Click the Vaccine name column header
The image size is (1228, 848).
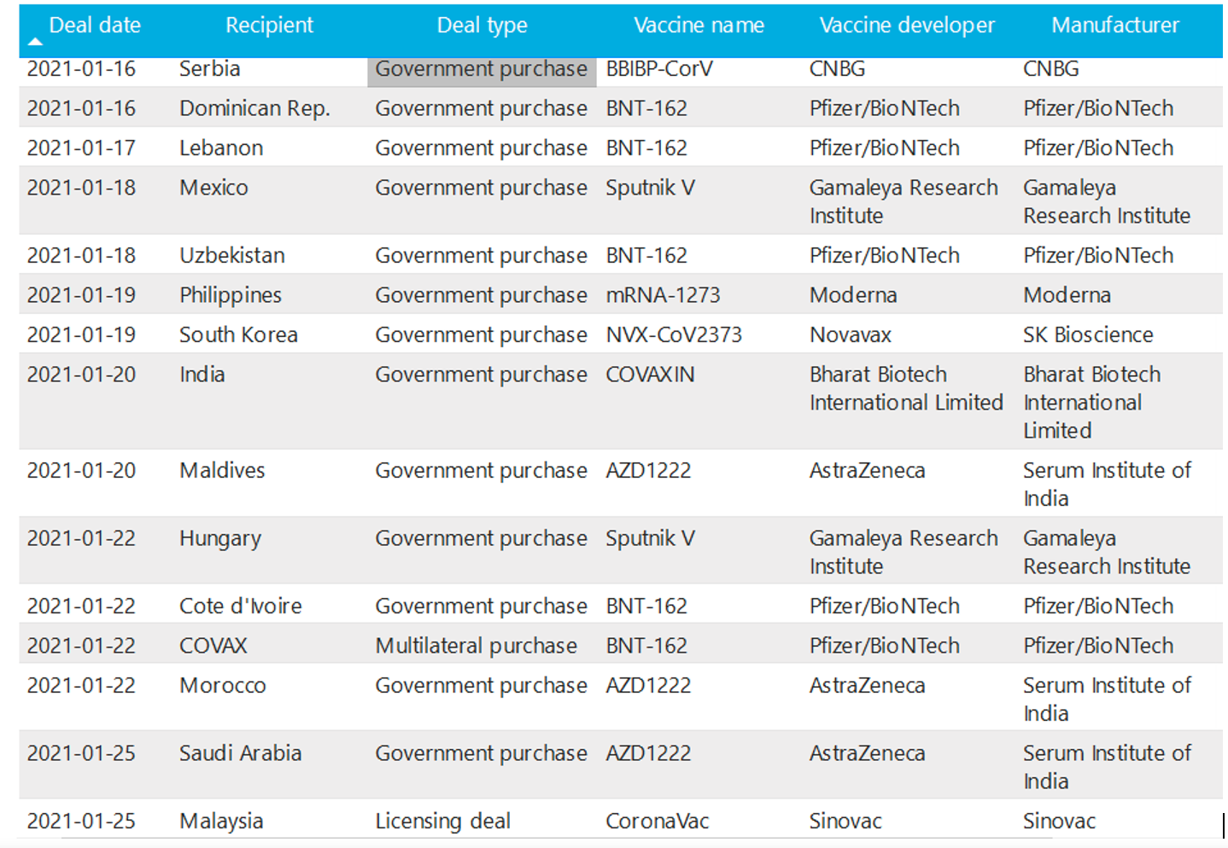pyautogui.click(x=699, y=26)
